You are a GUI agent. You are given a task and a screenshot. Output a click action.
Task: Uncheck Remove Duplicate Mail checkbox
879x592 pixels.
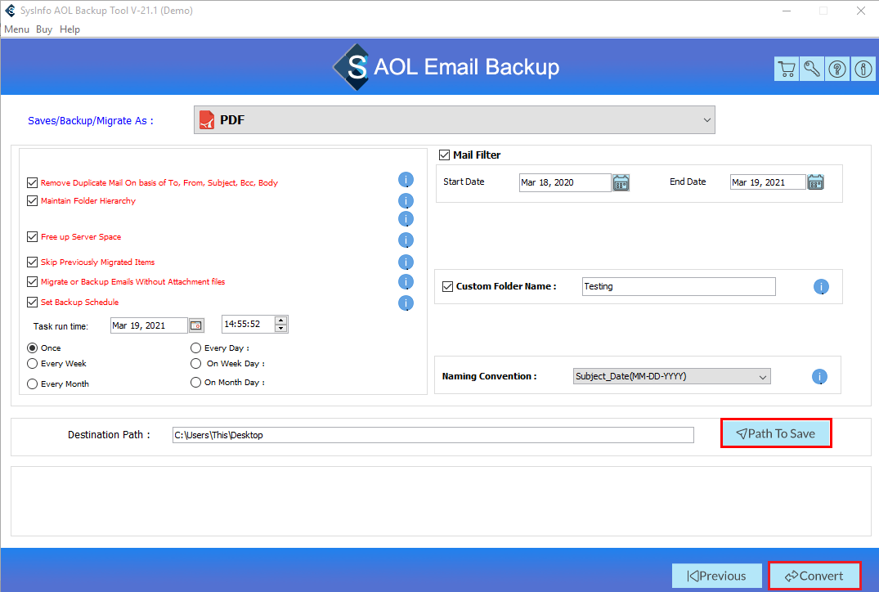tap(33, 183)
